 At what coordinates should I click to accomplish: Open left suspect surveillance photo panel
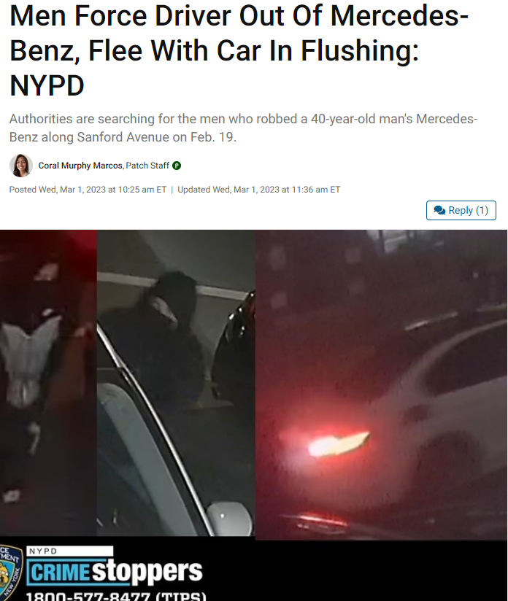pyautogui.click(x=48, y=382)
